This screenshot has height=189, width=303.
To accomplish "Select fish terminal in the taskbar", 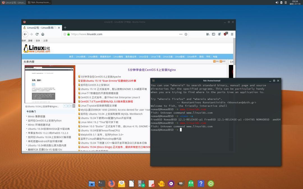I will click(x=39, y=3).
